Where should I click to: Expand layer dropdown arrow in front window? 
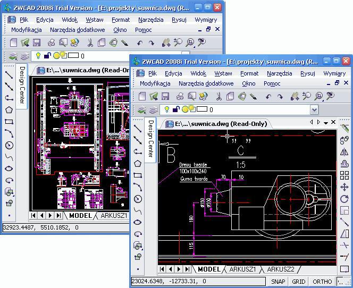pyautogui.click(x=314, y=110)
